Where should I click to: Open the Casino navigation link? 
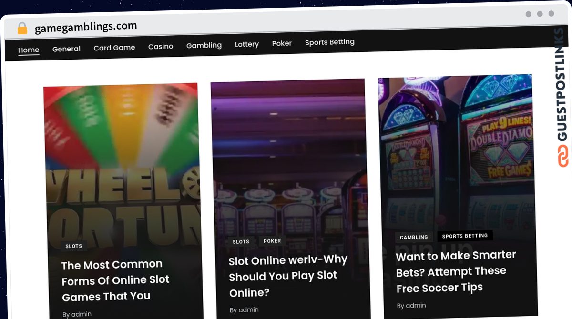coord(161,46)
